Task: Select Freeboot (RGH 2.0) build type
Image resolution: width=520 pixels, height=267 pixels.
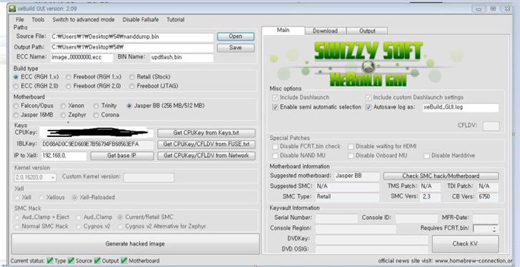Action: click(x=94, y=86)
